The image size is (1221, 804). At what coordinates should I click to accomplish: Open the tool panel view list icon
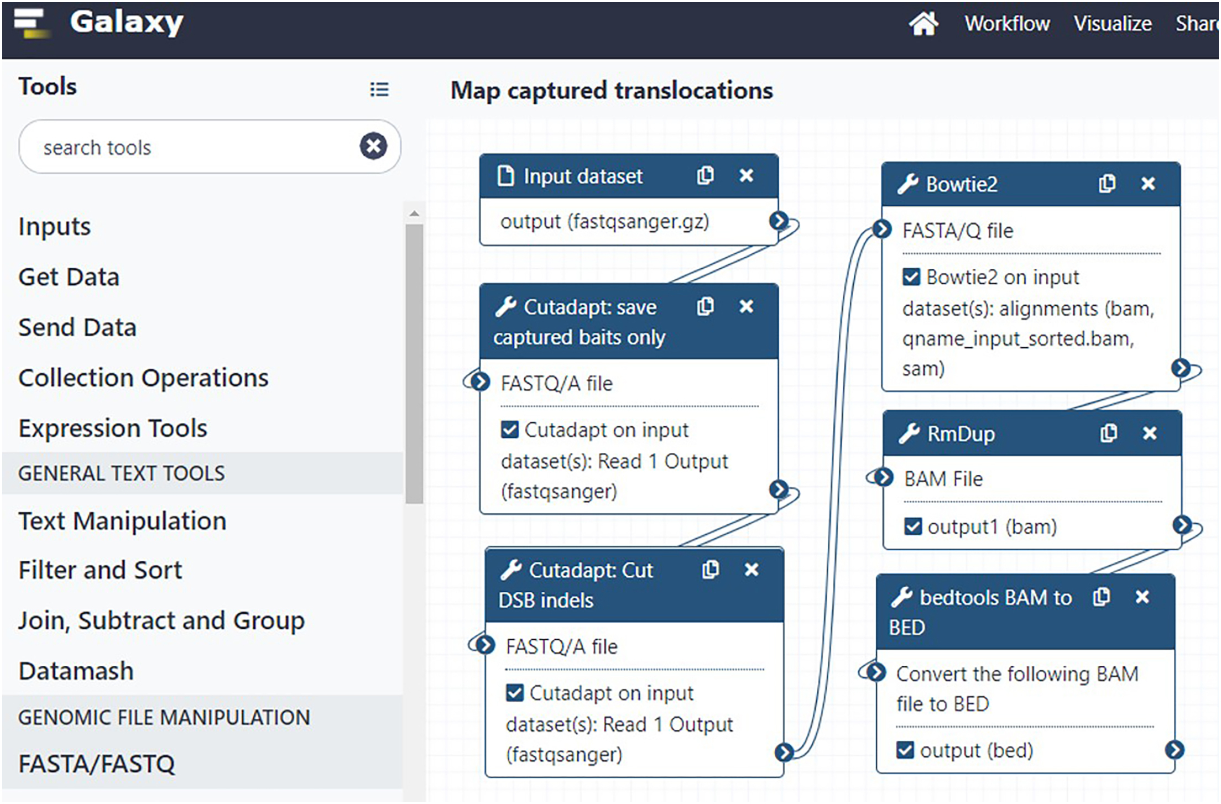point(379,90)
